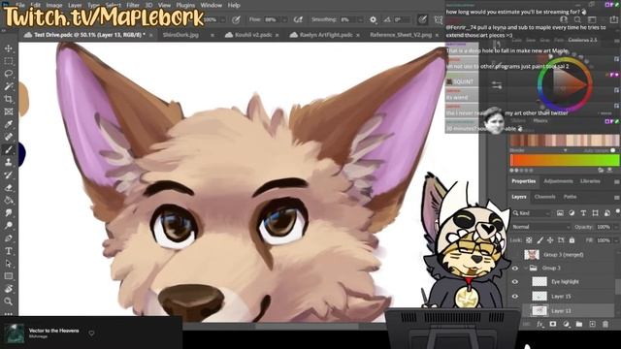Toggle lock image pixels
621x349 pixels.
coord(539,240)
